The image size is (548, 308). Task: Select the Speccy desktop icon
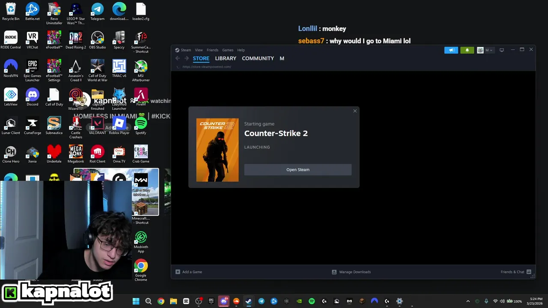[119, 40]
